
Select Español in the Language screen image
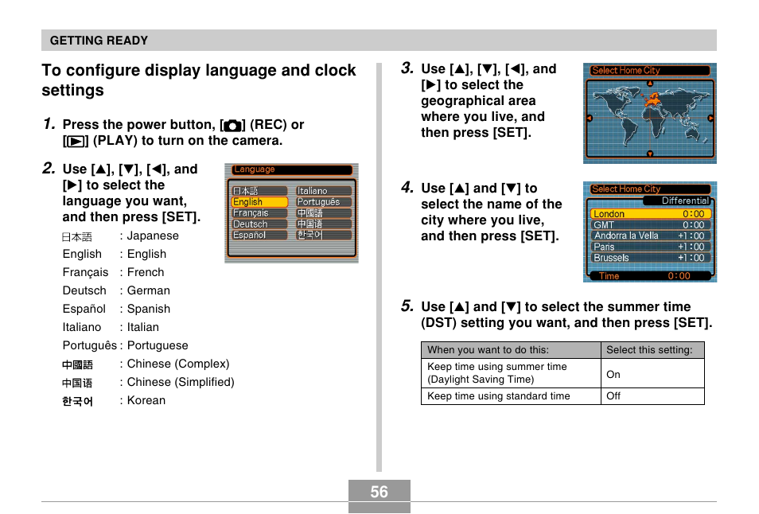point(259,236)
